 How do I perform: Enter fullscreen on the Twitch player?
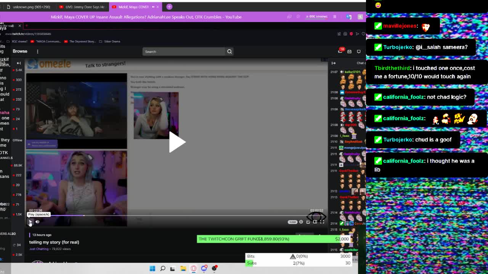click(x=322, y=222)
